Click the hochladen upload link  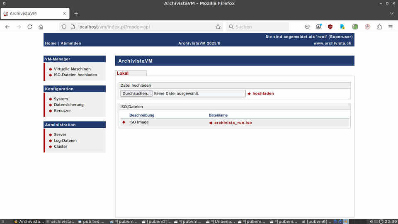pyautogui.click(x=263, y=94)
